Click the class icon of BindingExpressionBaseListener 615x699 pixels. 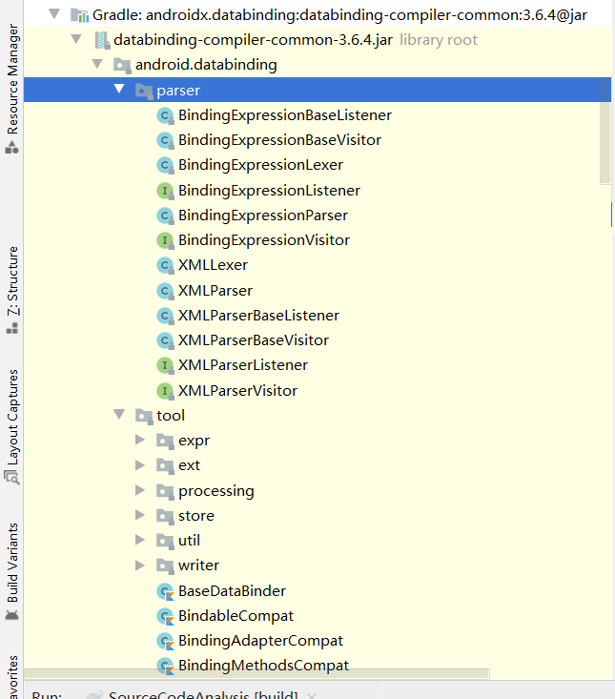point(165,115)
